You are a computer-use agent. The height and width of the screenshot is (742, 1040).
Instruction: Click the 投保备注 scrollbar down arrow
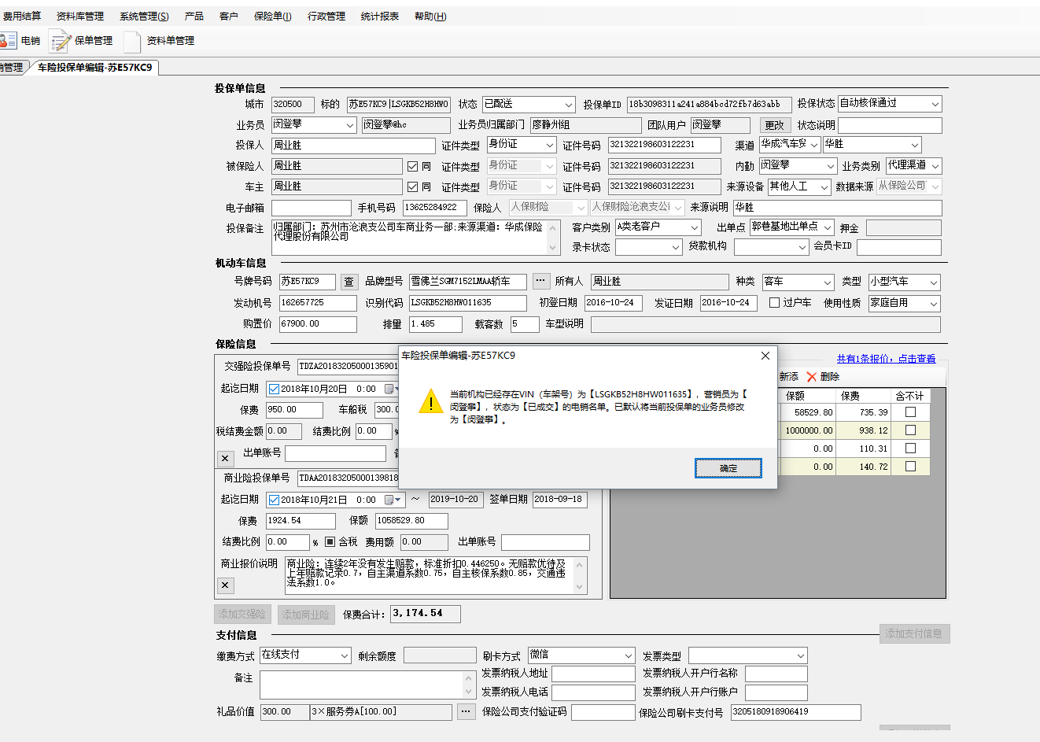click(x=553, y=248)
